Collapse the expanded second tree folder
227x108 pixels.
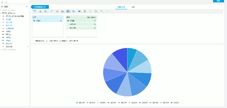tap(1, 13)
